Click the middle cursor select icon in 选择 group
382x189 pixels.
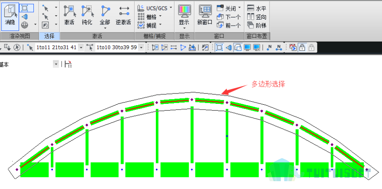point(45,17)
